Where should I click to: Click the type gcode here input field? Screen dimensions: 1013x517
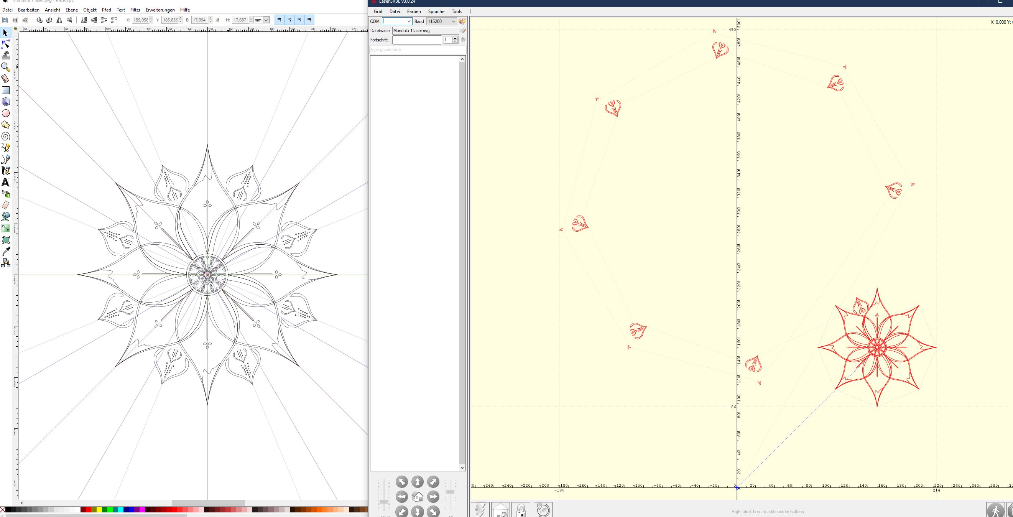click(418, 49)
